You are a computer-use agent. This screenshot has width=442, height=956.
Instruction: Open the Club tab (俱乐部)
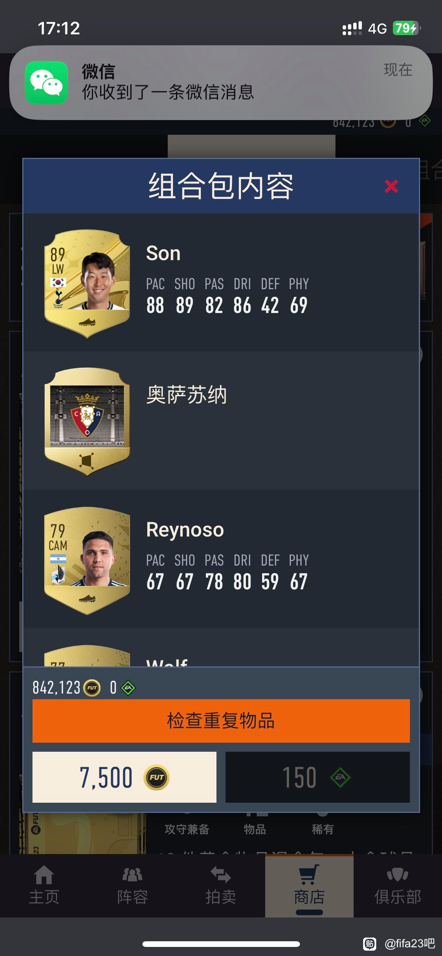pos(398,885)
